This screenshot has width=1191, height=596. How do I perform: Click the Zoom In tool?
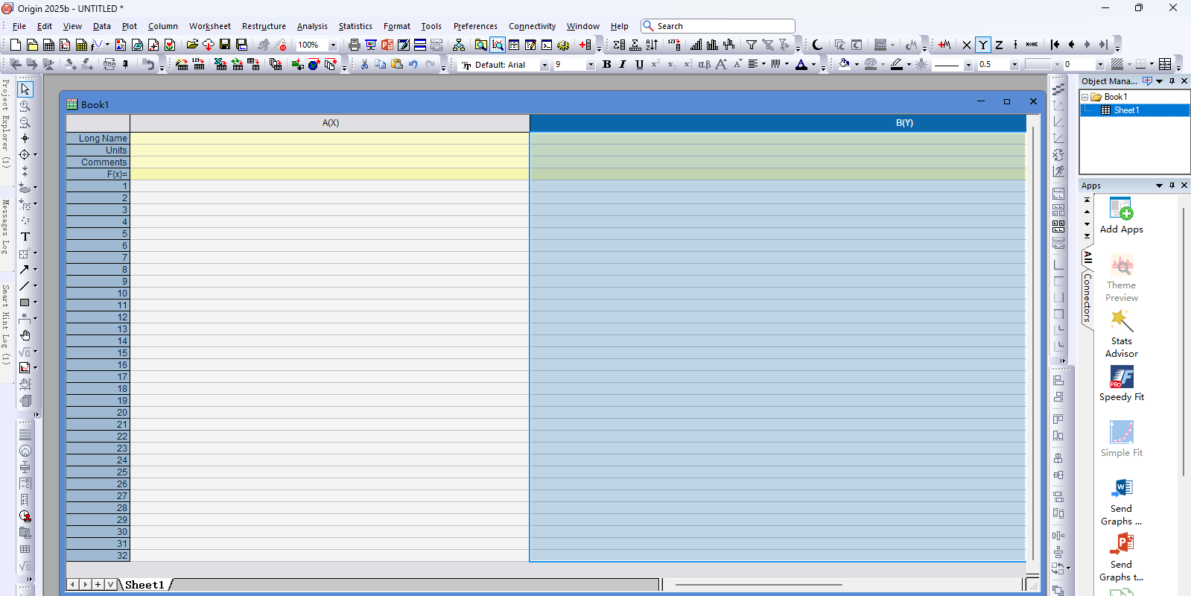point(25,107)
